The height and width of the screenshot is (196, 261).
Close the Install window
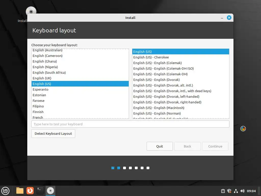coord(229,18)
